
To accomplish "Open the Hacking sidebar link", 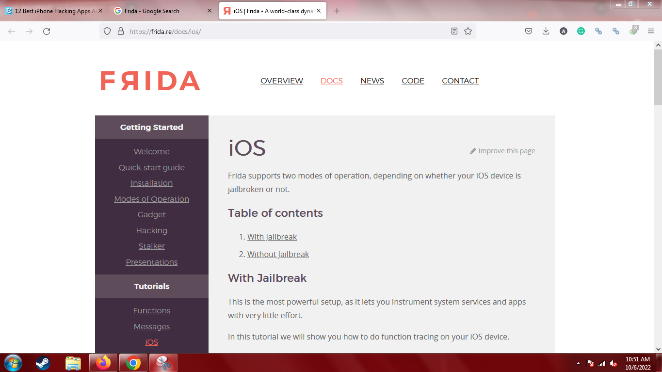I will [152, 230].
